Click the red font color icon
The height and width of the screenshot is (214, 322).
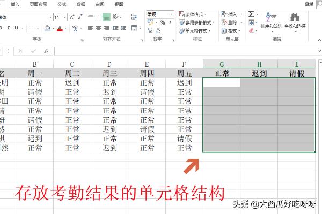pos(58,28)
